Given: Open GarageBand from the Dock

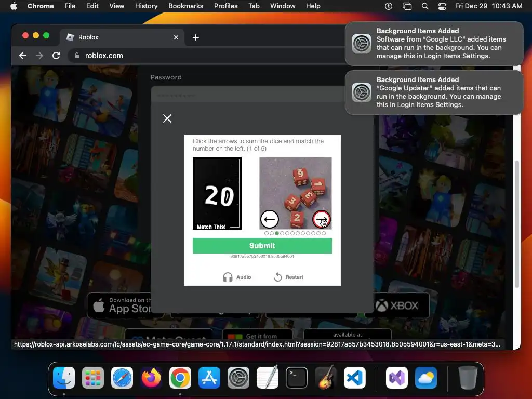Looking at the screenshot, I should coord(326,378).
